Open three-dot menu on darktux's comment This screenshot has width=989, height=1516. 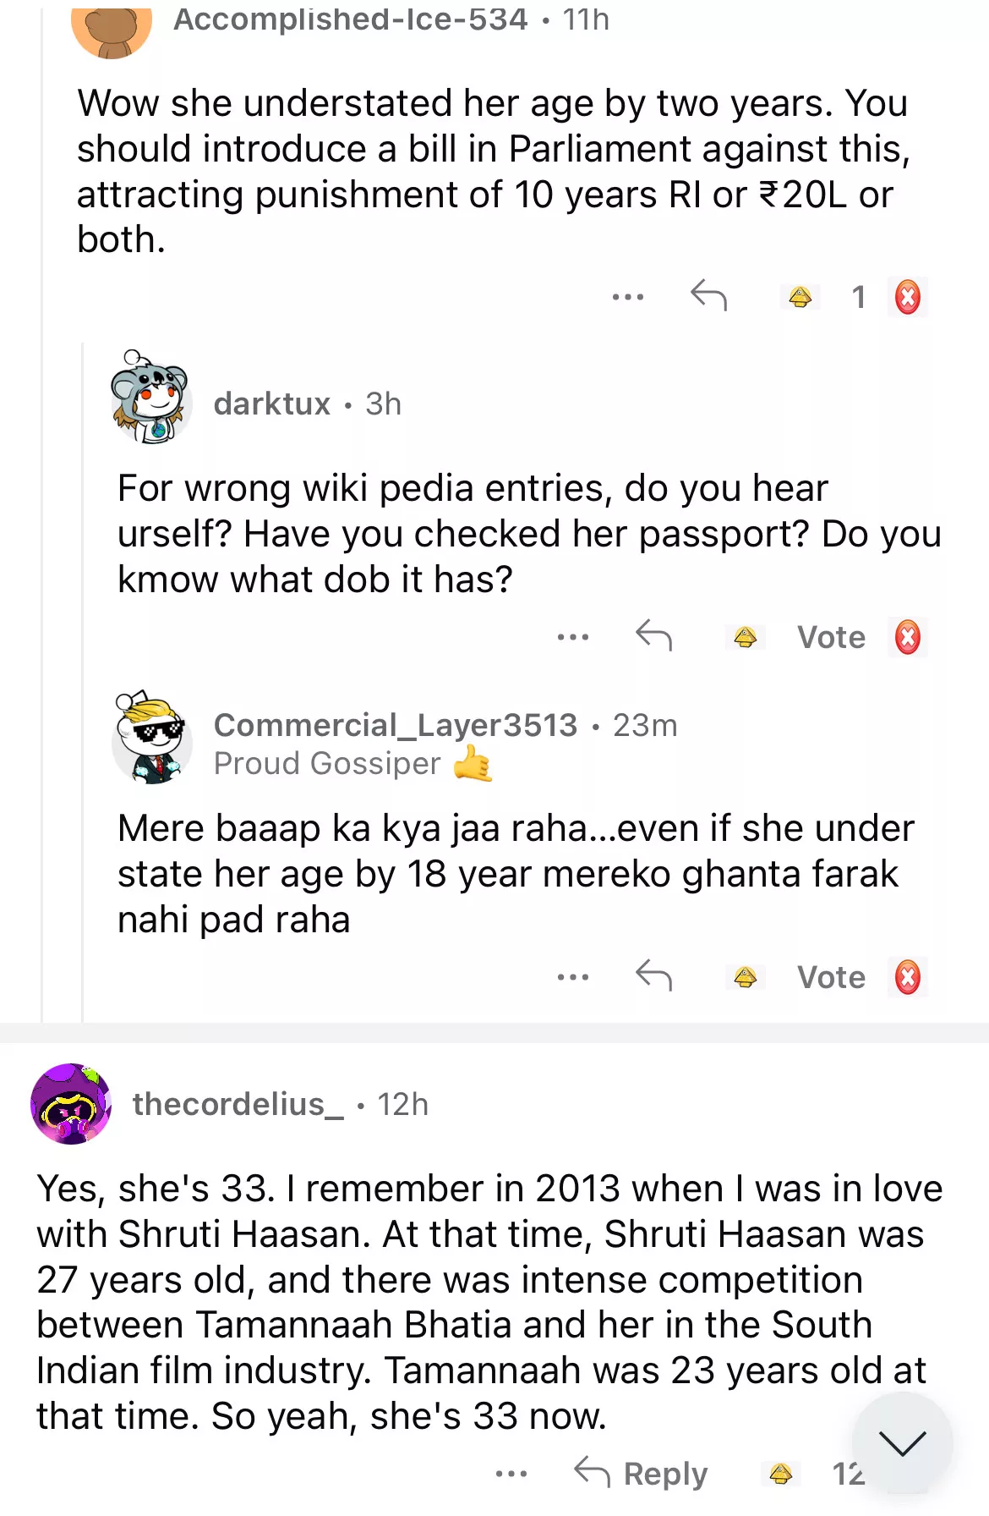[573, 637]
